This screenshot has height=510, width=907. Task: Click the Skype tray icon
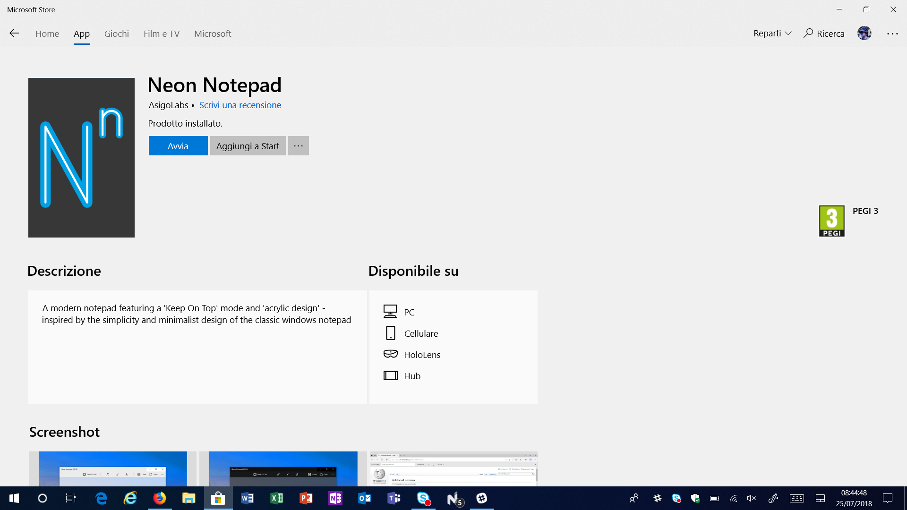tap(676, 498)
